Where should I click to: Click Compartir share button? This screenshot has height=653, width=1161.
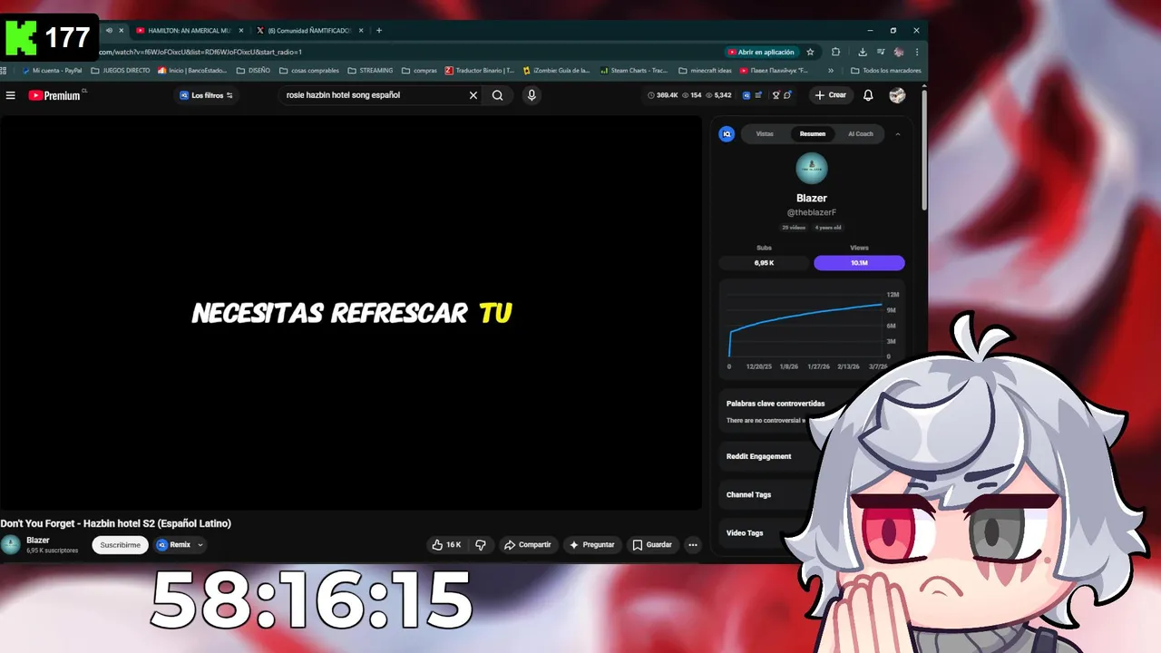(527, 545)
